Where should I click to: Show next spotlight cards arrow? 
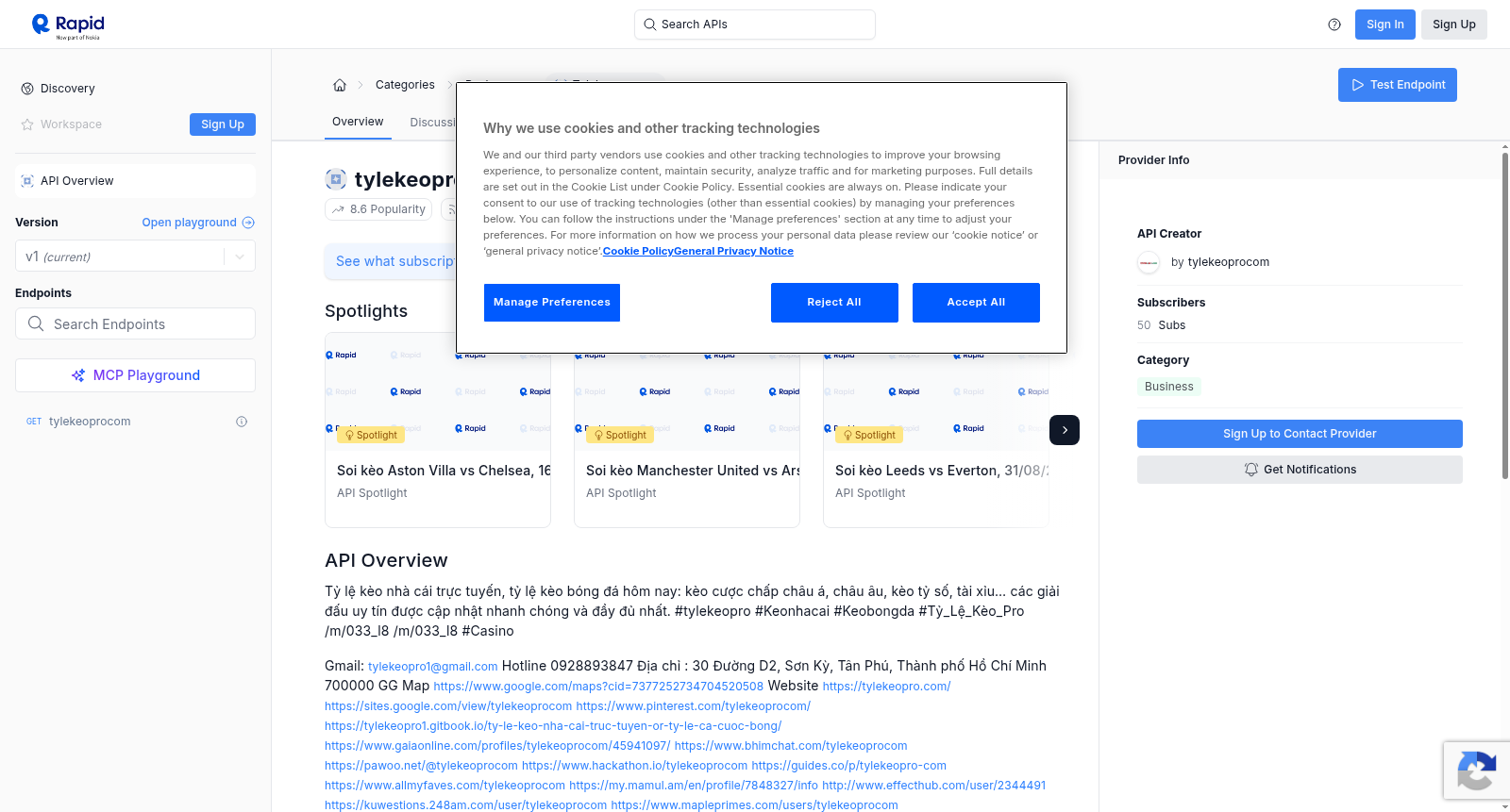[1065, 430]
